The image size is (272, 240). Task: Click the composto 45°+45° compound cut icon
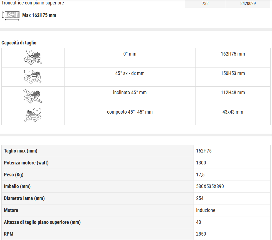33,115
